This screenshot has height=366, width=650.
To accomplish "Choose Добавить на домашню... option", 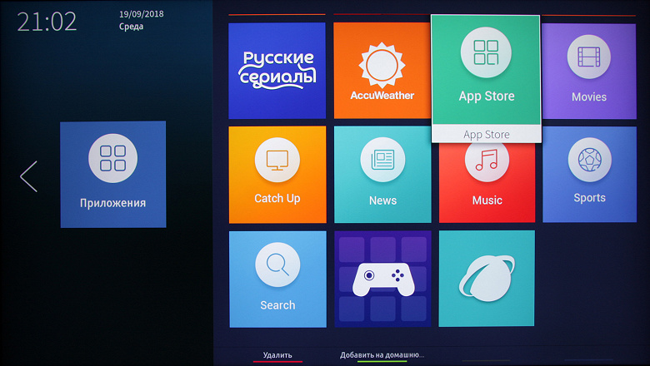I will [x=382, y=355].
